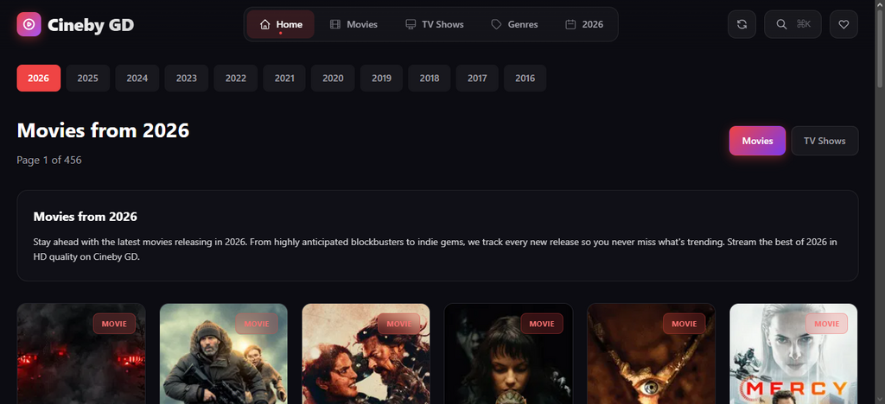Click the Cineby GD play logo icon

click(29, 24)
